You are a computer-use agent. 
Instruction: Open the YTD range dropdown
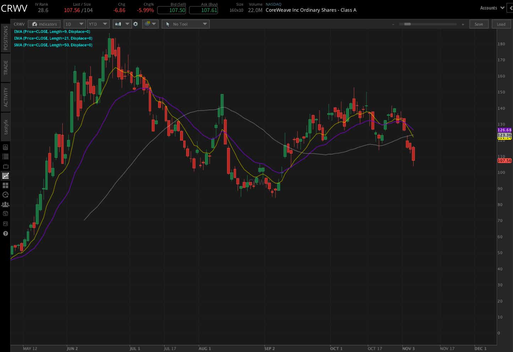pyautogui.click(x=98, y=24)
